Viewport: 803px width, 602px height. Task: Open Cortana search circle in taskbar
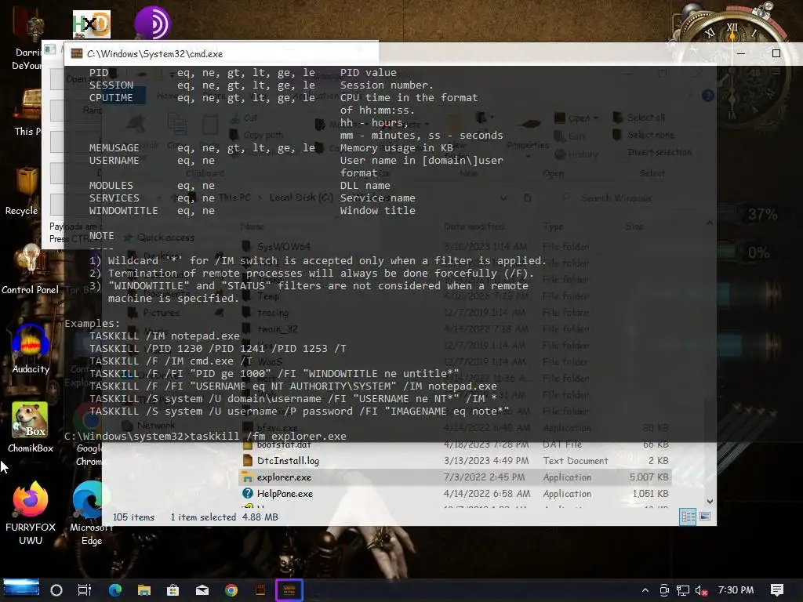(56, 590)
